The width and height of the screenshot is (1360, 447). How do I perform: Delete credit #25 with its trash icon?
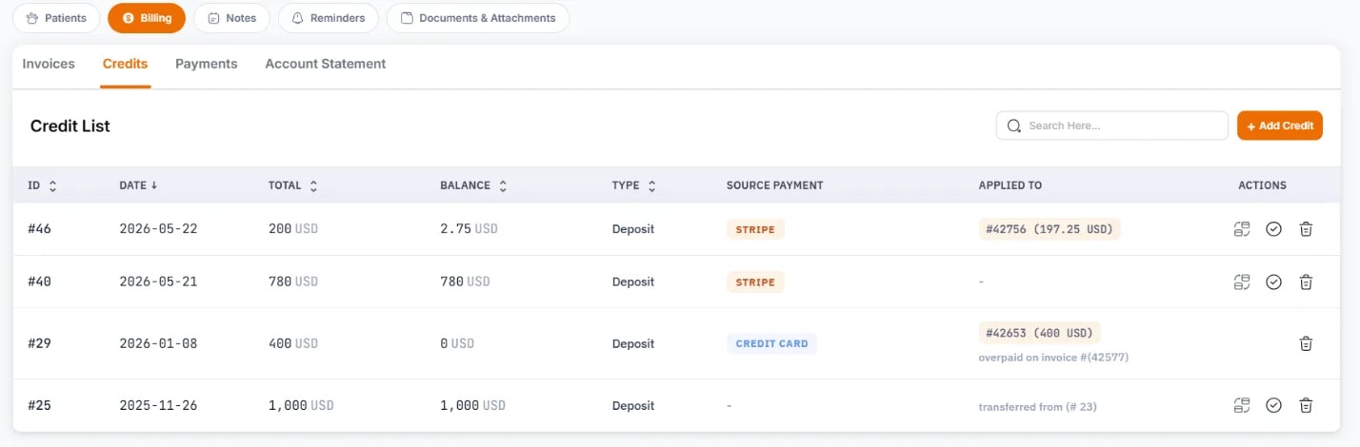(x=1306, y=405)
